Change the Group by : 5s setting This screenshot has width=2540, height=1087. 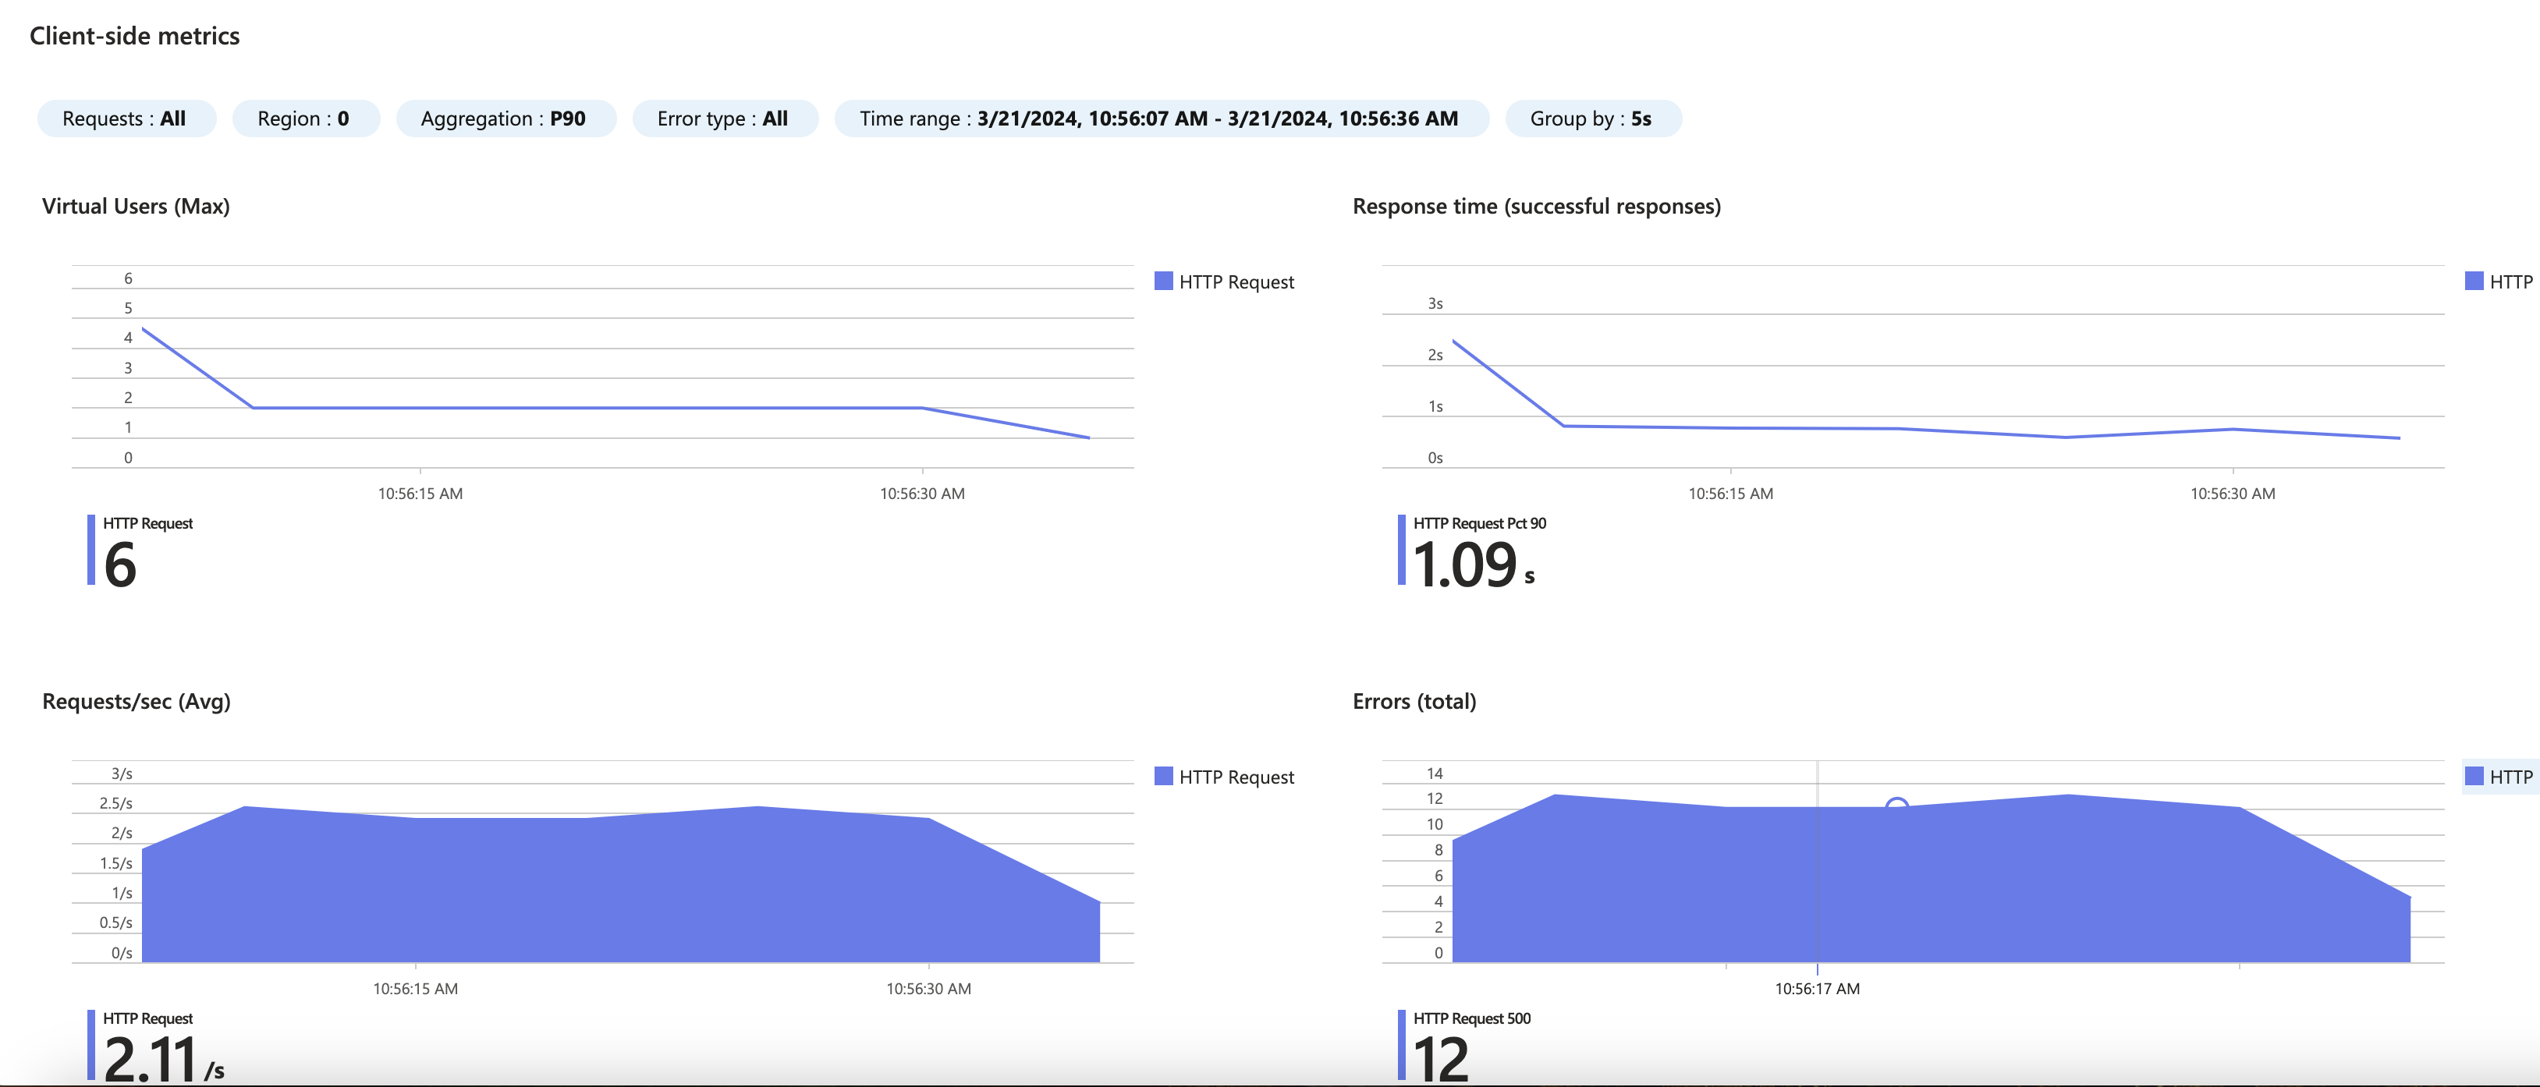click(1591, 119)
